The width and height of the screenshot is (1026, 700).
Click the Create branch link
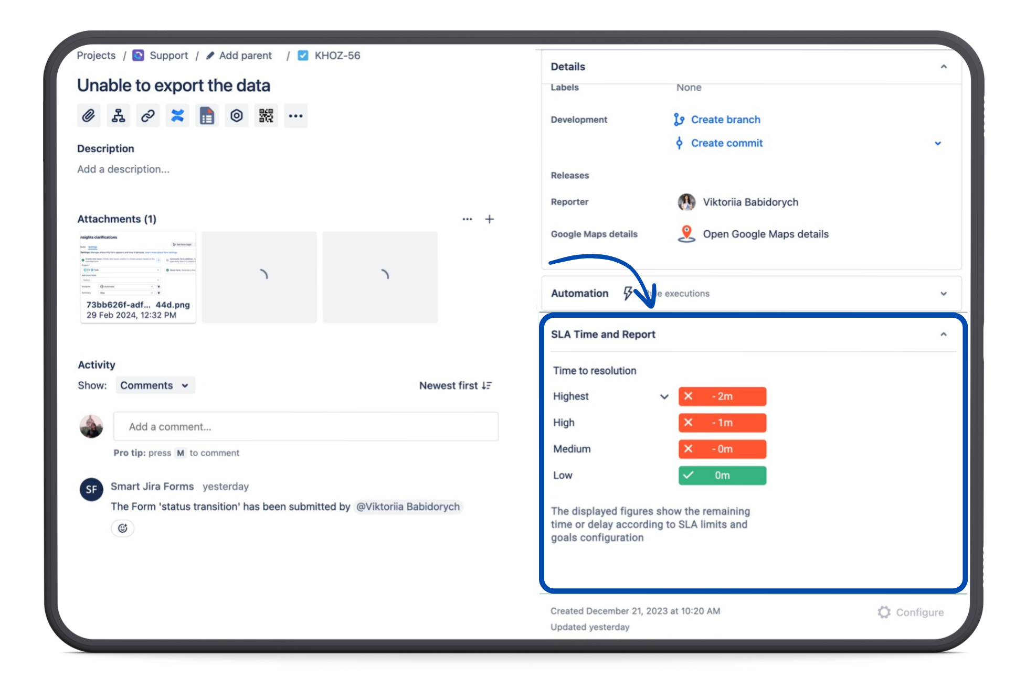click(x=725, y=120)
